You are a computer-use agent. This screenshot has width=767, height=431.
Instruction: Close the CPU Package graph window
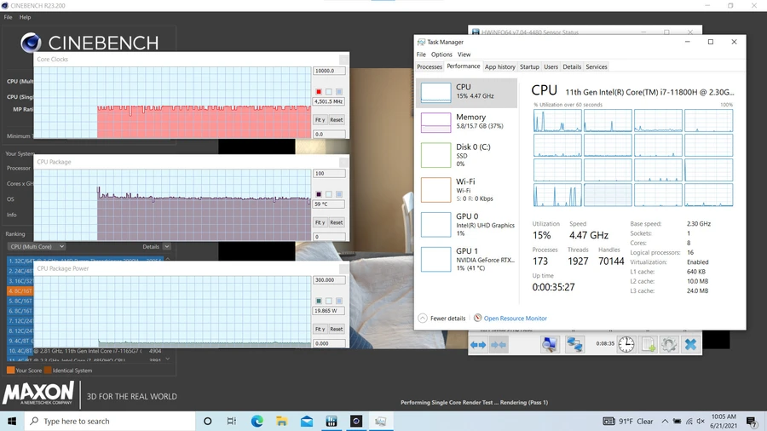(344, 162)
